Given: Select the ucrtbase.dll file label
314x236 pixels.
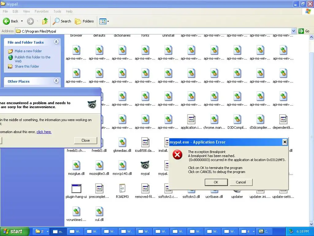Looking at the screenshot, I should coord(214,197).
